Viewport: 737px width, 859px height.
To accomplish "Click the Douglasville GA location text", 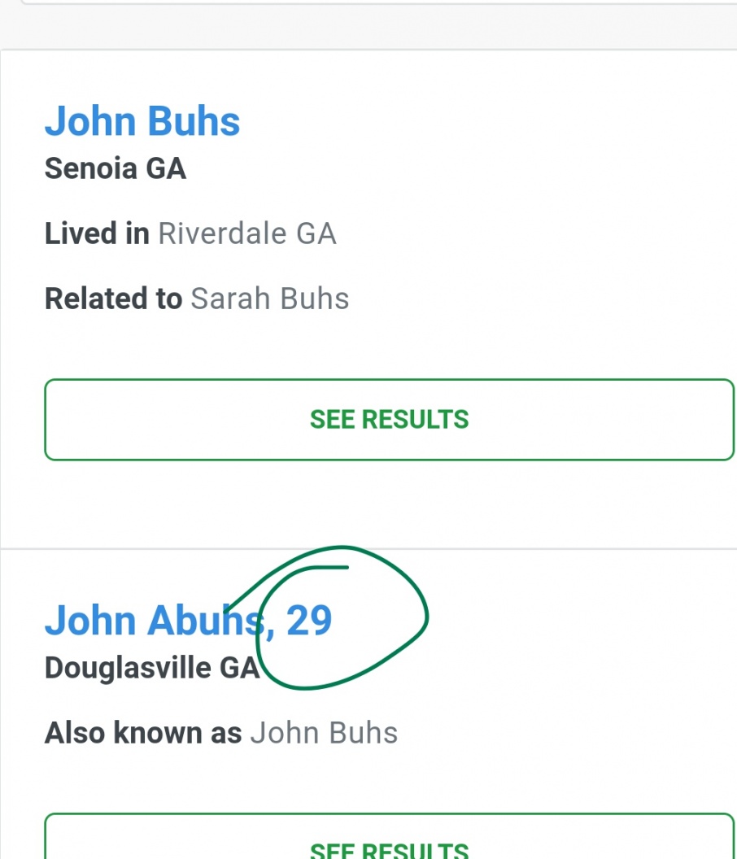I will 152,668.
